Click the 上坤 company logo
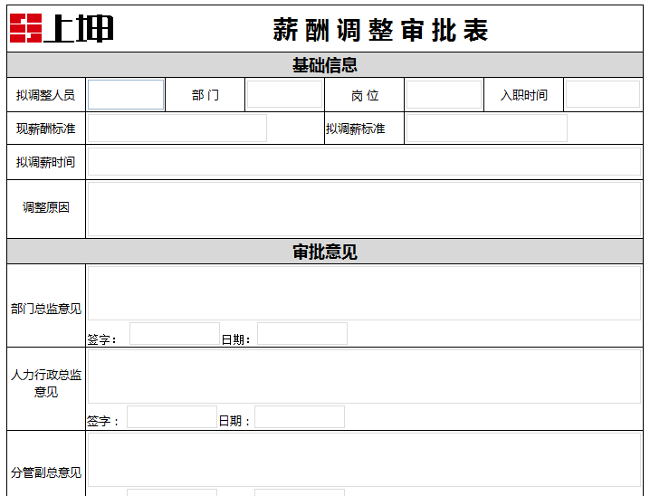650x496 pixels. point(62,28)
